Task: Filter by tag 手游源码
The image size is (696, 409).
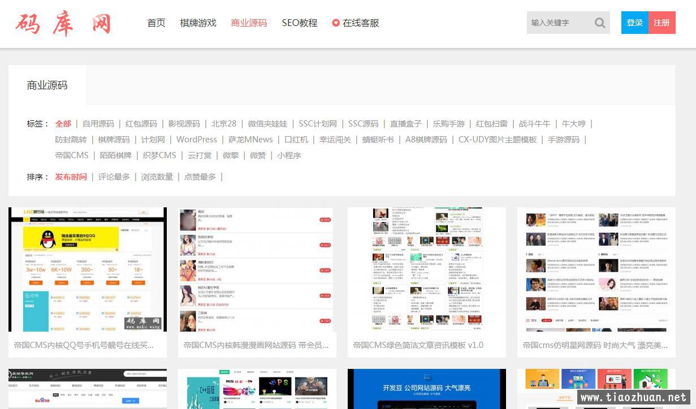Action: point(564,140)
